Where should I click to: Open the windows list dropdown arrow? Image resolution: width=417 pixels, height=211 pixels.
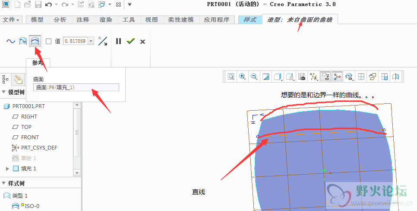click(x=110, y=4)
